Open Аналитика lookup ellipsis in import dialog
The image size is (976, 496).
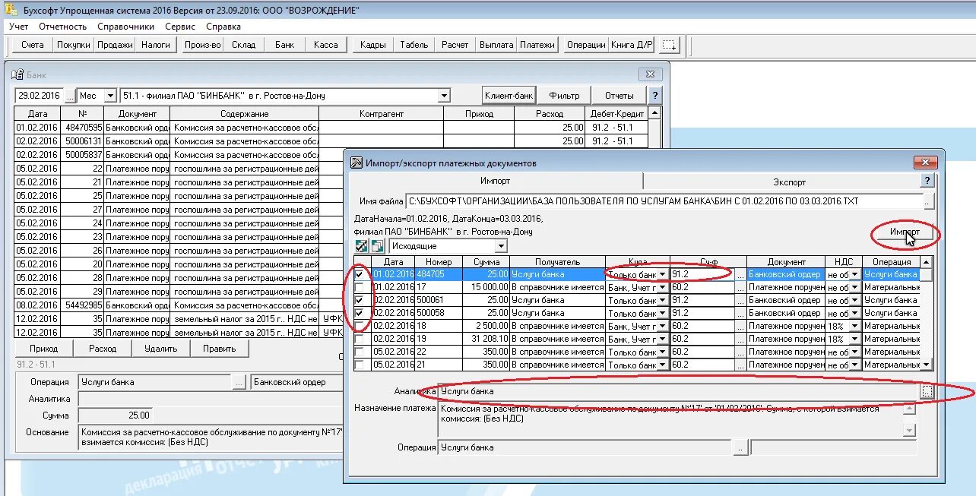[927, 391]
